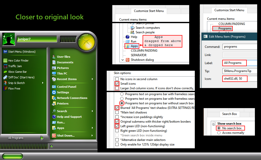
Task: Check the Main text shadows option
Action: tap(117, 112)
